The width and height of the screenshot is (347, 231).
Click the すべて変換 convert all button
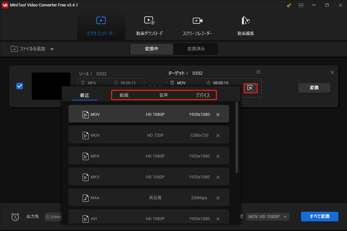click(x=319, y=217)
